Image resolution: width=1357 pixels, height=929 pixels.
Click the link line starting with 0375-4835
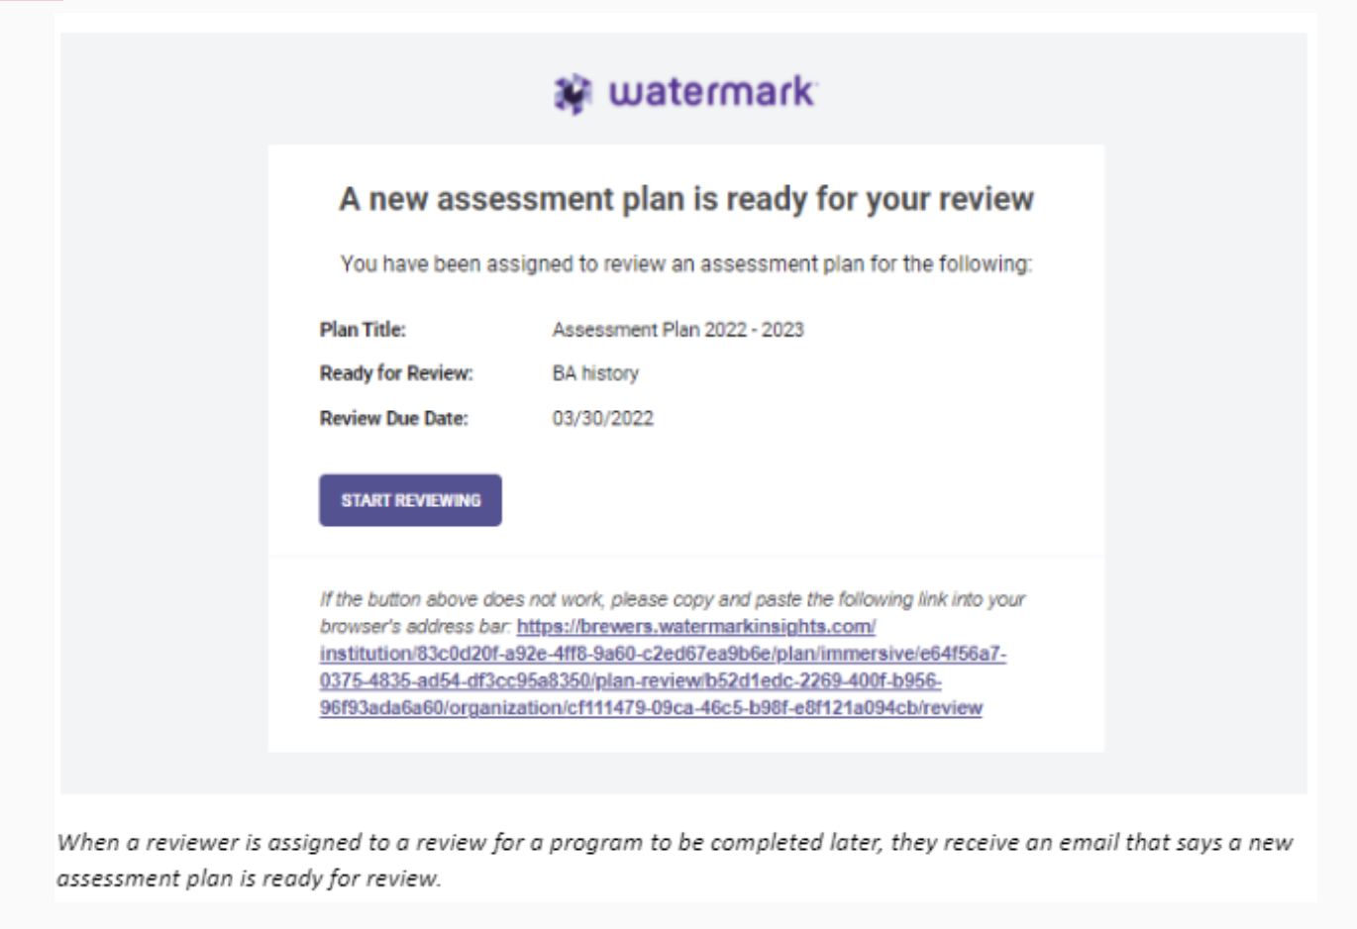630,681
